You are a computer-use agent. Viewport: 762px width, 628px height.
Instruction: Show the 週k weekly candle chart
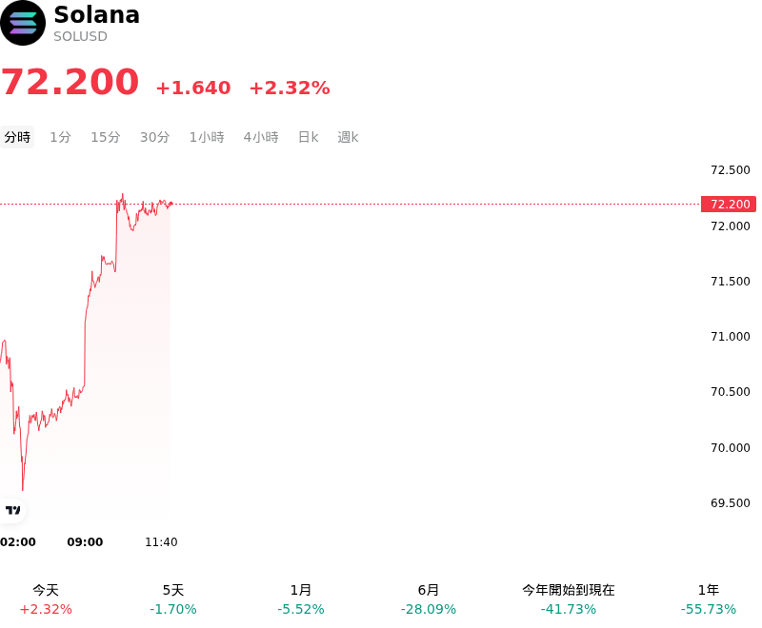[x=348, y=137]
